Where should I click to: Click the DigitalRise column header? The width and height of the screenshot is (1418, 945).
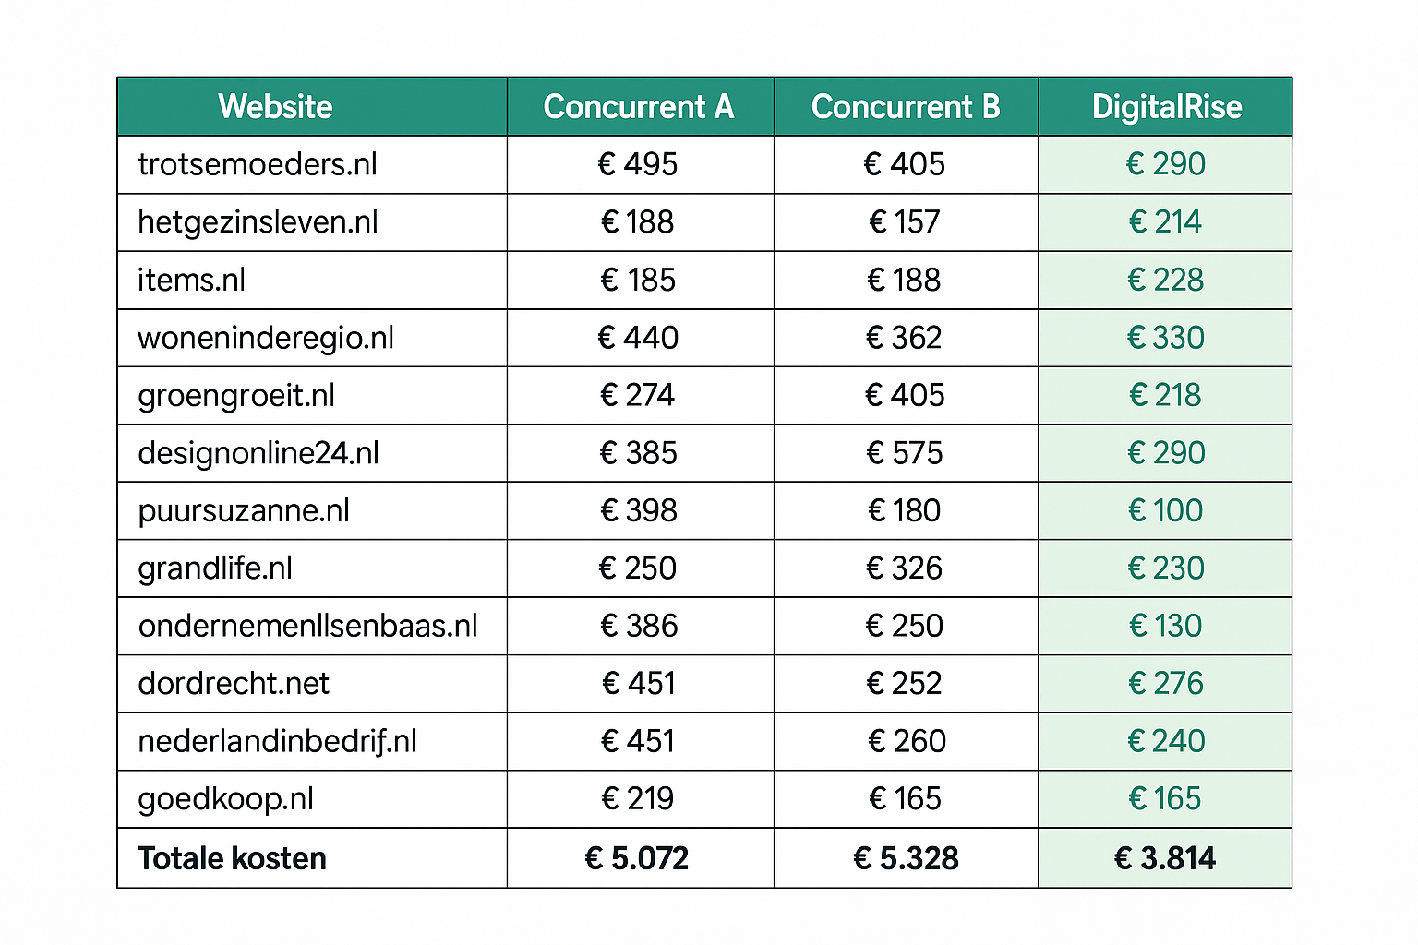tap(1166, 107)
